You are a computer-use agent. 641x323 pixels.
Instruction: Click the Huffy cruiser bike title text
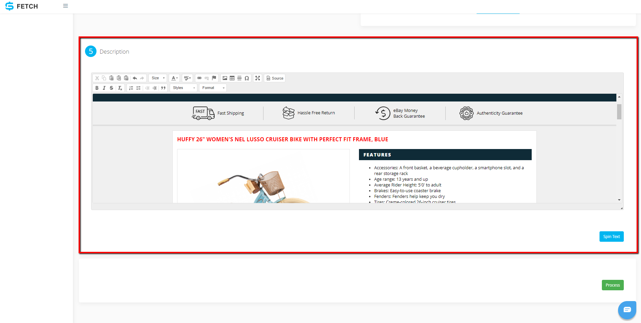coord(283,140)
